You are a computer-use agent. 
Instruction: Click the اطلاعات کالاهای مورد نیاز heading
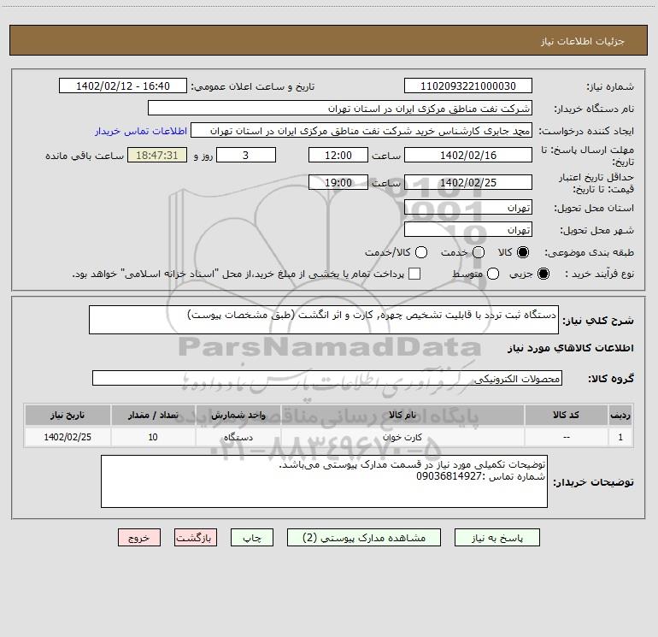click(570, 348)
